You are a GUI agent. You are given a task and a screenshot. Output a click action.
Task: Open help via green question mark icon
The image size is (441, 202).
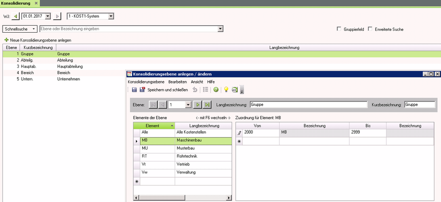(216, 90)
